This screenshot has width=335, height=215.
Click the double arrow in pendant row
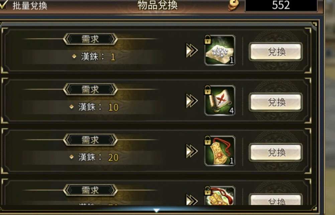[192, 151]
